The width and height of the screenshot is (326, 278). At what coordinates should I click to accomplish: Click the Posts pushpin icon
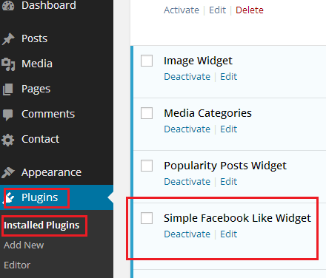[8, 39]
